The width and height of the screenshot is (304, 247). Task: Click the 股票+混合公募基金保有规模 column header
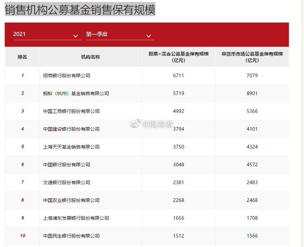(x=178, y=57)
